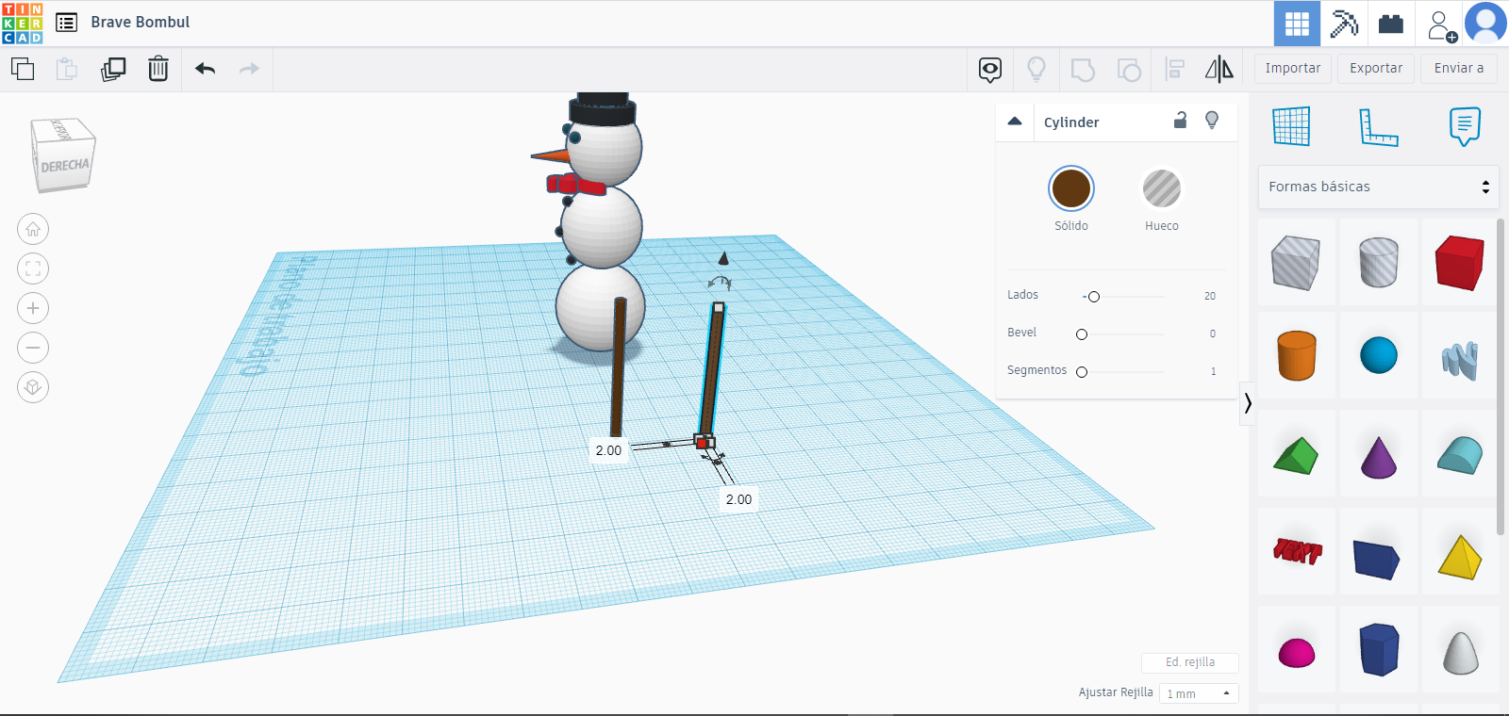Delete the selected cylinder
This screenshot has height=716, width=1509.
158,69
